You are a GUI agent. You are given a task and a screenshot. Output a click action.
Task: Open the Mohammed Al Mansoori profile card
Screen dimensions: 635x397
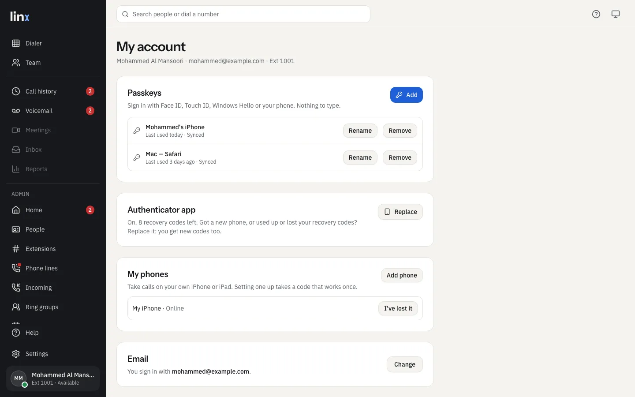point(53,378)
